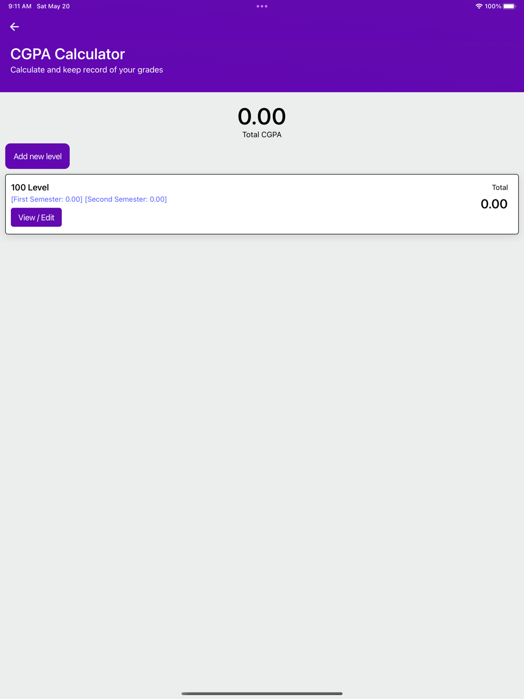Tap the Total CGPA 0.00 value
The image size is (524, 699).
[x=262, y=116]
